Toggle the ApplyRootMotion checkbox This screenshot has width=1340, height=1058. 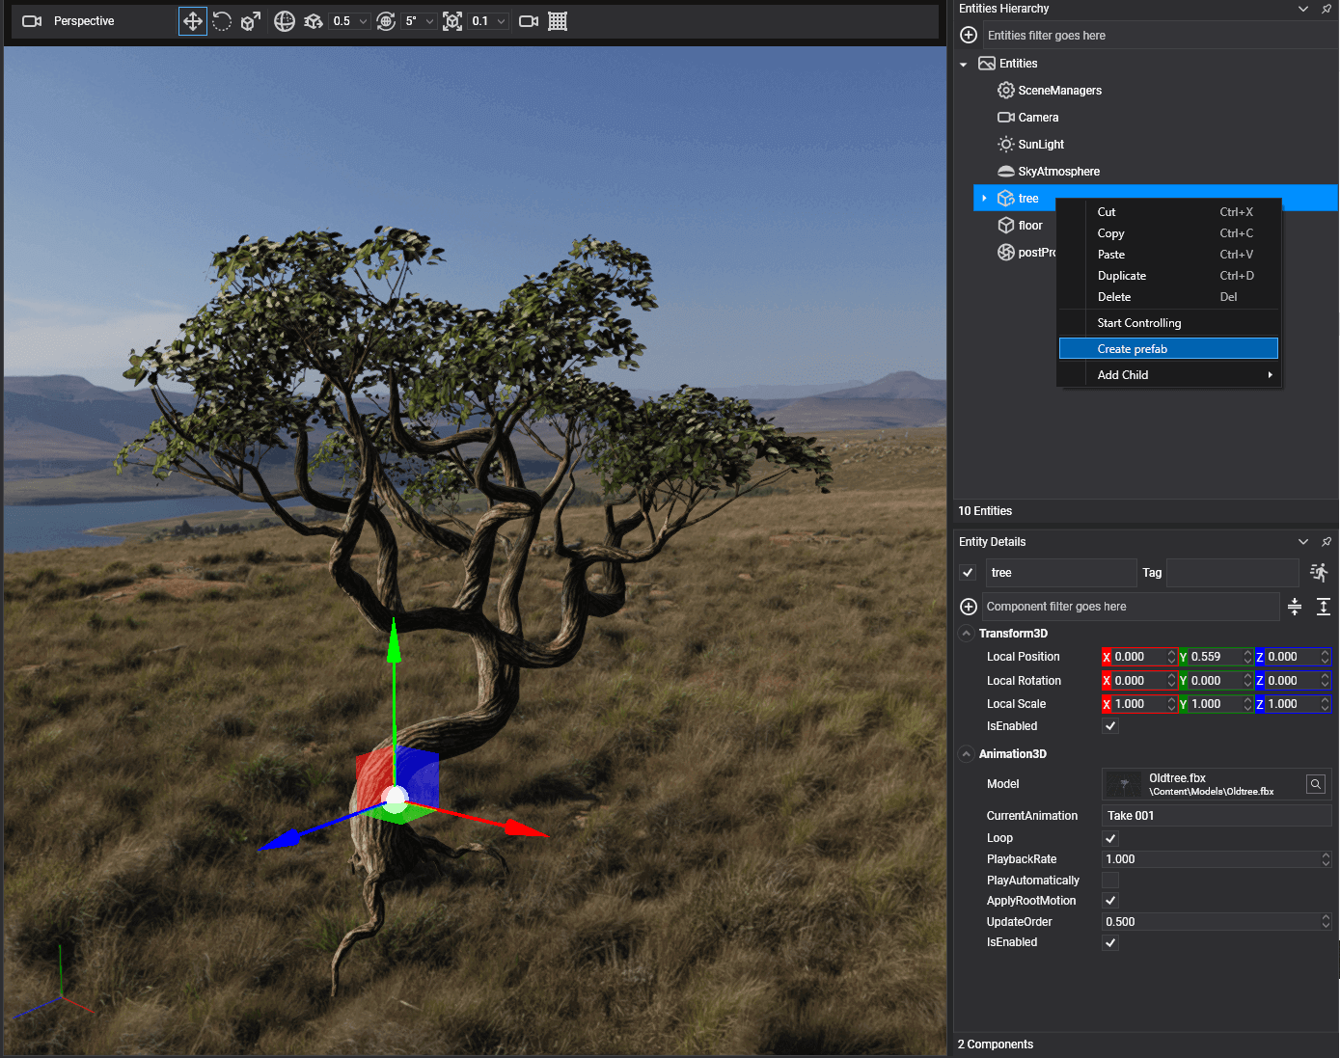point(1110,901)
